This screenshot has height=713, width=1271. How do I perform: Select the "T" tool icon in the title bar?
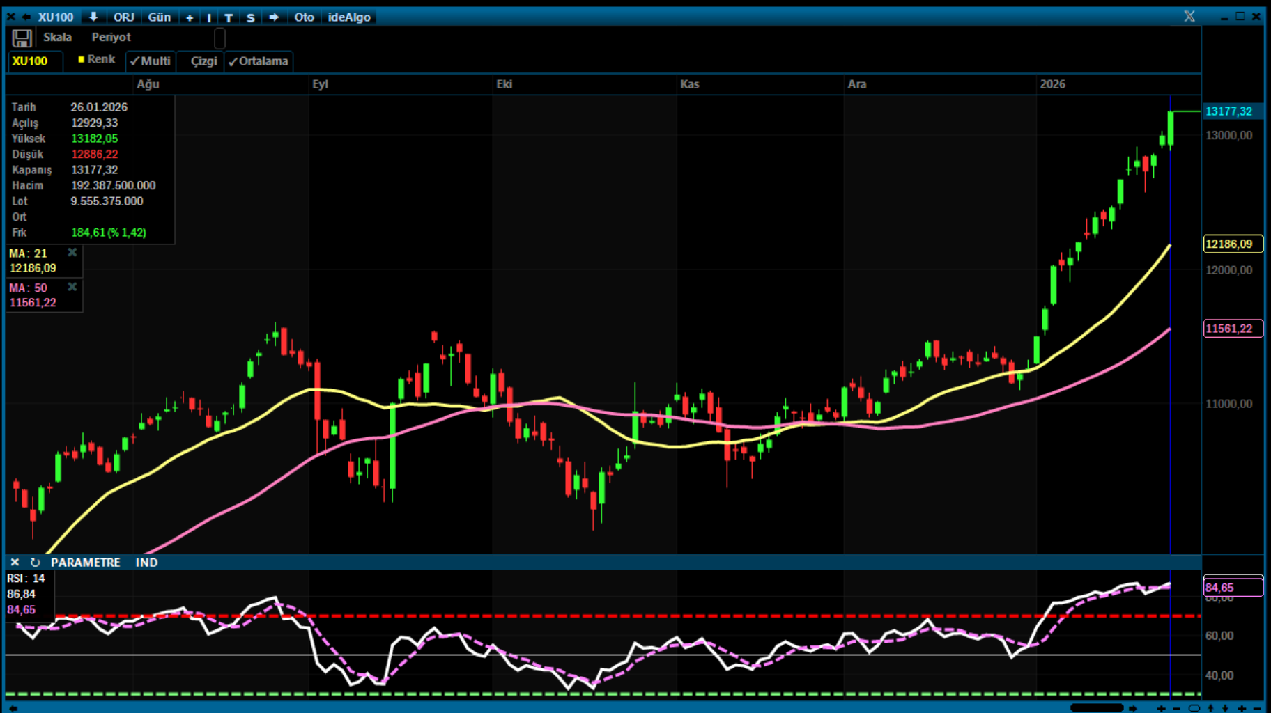pyautogui.click(x=228, y=17)
